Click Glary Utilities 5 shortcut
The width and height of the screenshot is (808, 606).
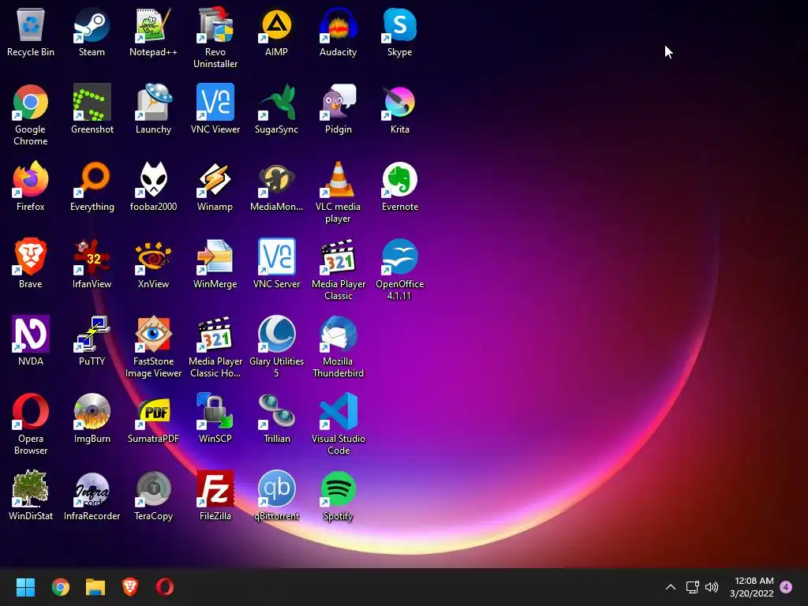276,335
